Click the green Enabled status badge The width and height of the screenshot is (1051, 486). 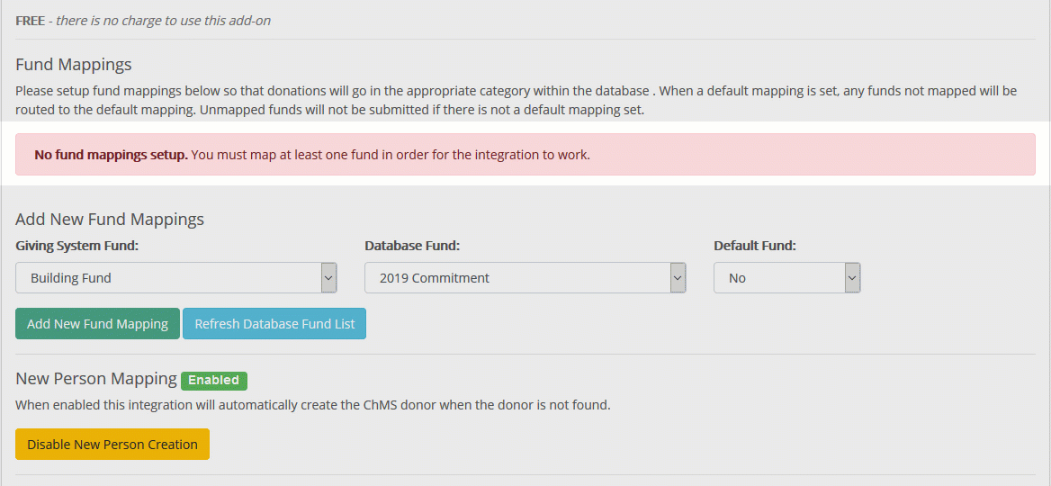[x=213, y=380]
